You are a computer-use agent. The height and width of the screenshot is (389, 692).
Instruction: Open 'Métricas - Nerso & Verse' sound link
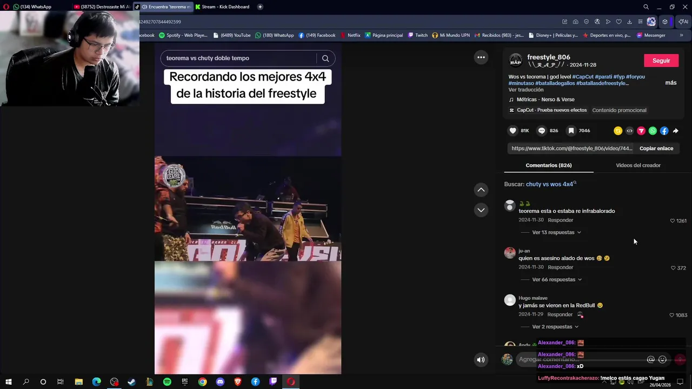(x=545, y=99)
